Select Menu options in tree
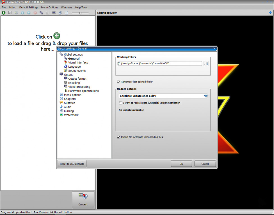This screenshot has width=274, height=215. point(72,95)
